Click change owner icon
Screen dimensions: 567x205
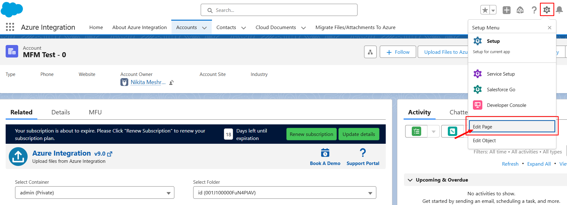172,82
